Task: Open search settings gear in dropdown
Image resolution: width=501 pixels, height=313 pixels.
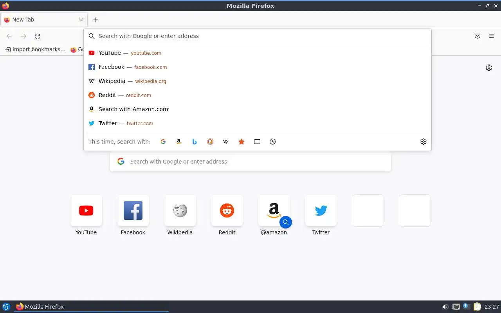Action: tap(424, 142)
